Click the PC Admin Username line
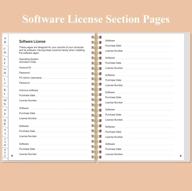Screen dimensions: 192x191 [53, 78]
